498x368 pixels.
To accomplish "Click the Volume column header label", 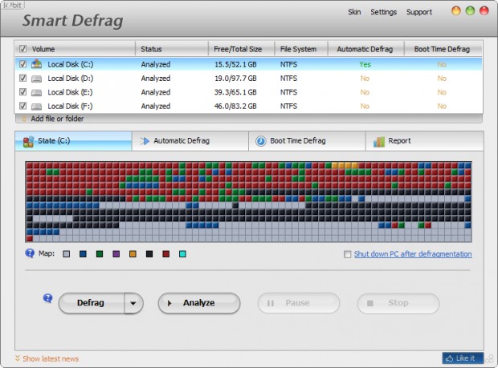I will tap(43, 49).
